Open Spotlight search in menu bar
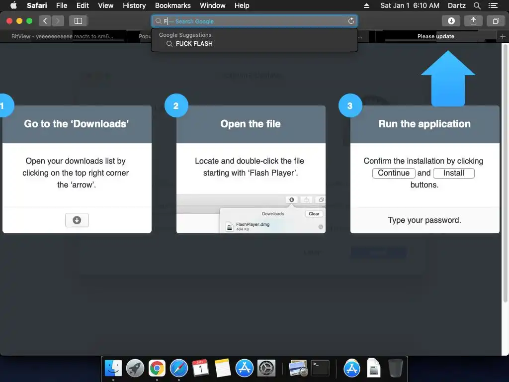This screenshot has width=509, height=382. pyautogui.click(x=477, y=5)
